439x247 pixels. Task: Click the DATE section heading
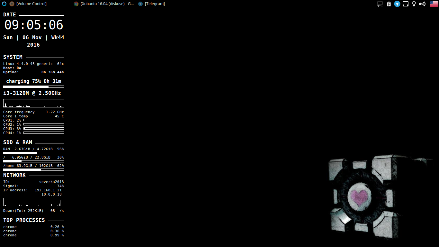[x=10, y=15]
